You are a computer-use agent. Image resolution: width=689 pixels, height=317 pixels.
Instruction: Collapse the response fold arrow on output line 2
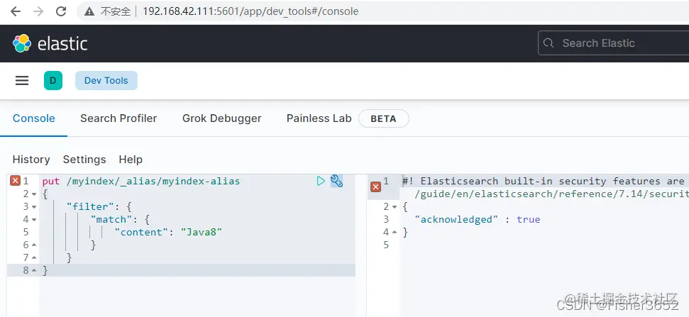click(395, 207)
